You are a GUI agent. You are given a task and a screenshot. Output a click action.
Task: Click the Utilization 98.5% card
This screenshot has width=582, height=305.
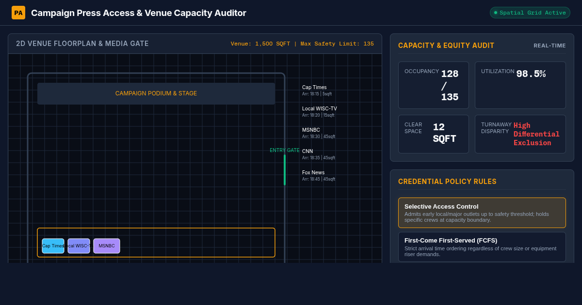(520, 85)
